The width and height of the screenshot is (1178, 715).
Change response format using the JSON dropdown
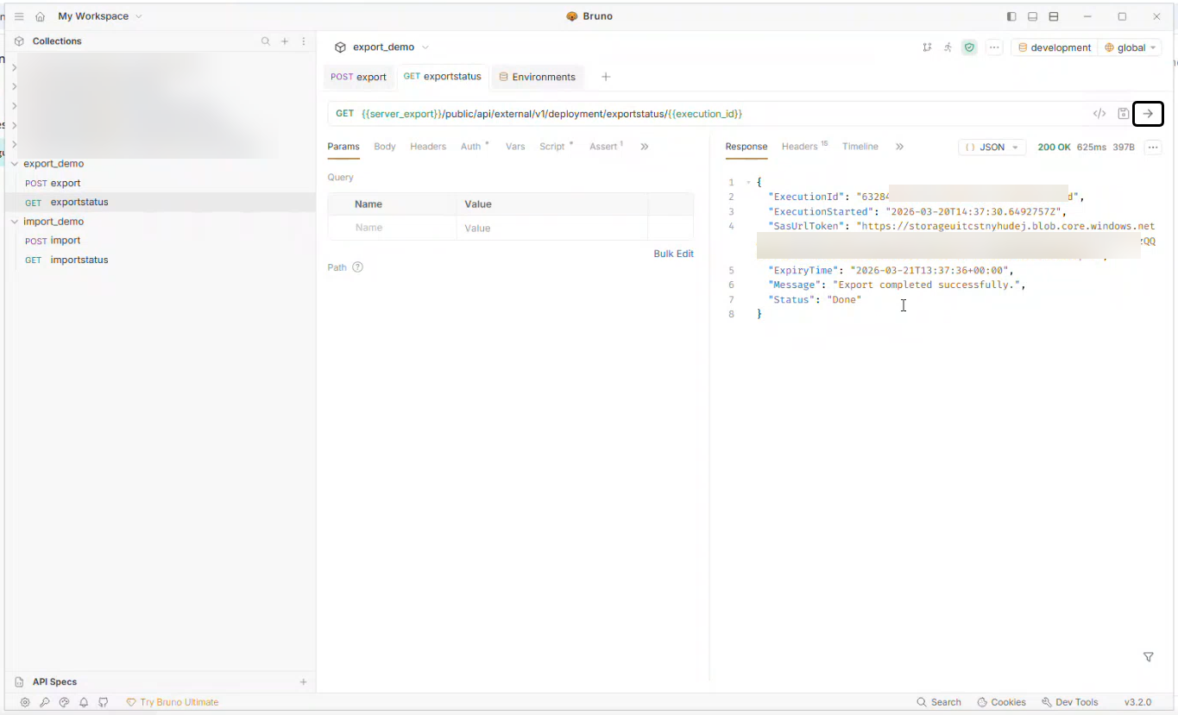pyautogui.click(x=992, y=147)
